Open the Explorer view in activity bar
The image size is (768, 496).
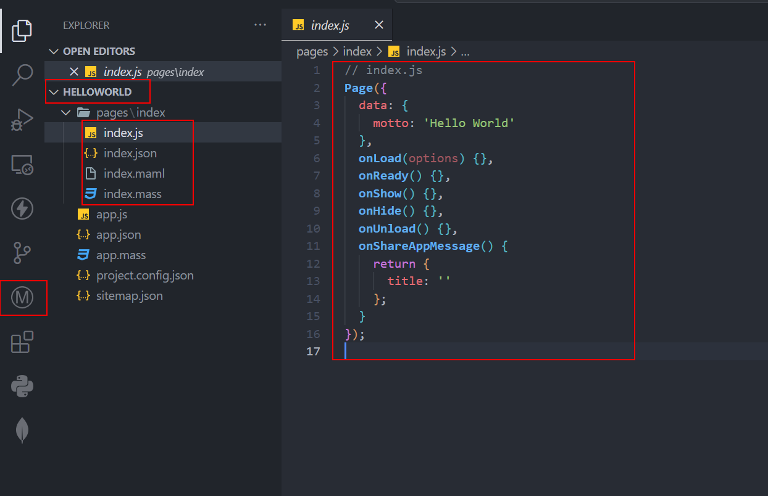[22, 30]
